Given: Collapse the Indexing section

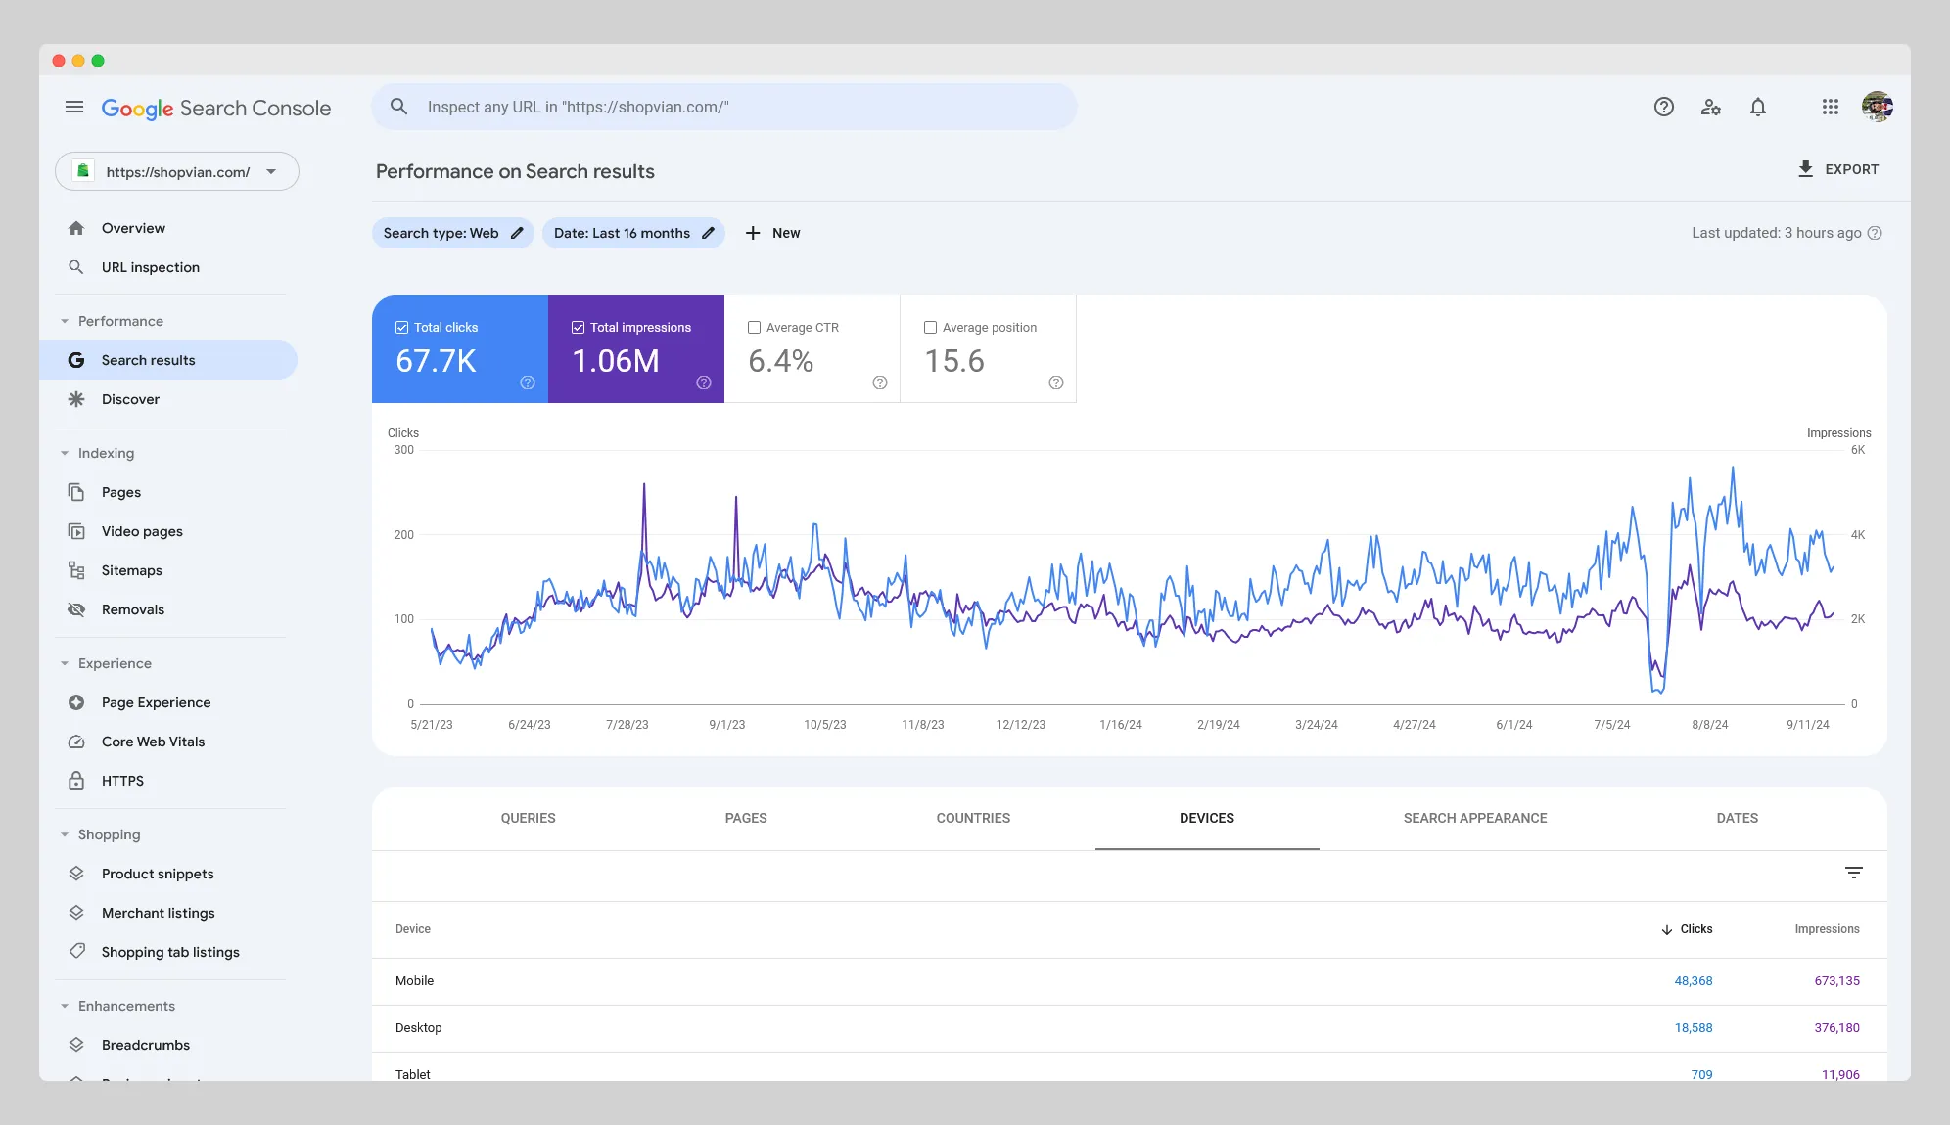Looking at the screenshot, I should tap(66, 453).
